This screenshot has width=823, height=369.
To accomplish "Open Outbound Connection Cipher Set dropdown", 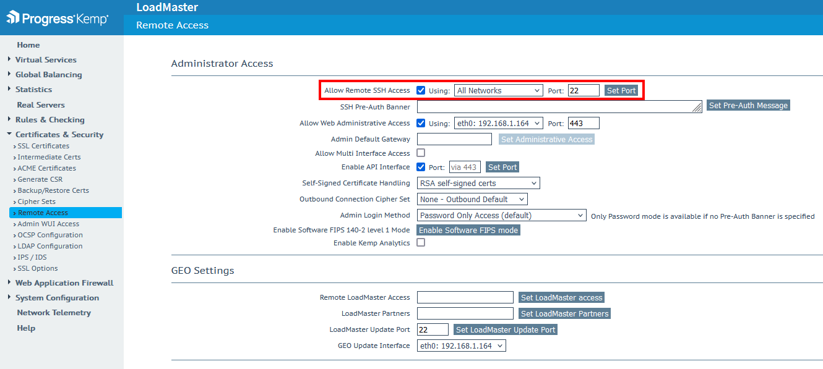I will coord(472,199).
